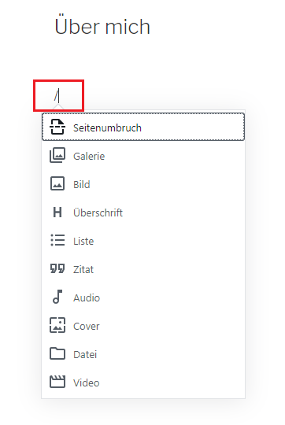Choose the Datei text option
Viewport: 285px width, 425px height.
(85, 354)
